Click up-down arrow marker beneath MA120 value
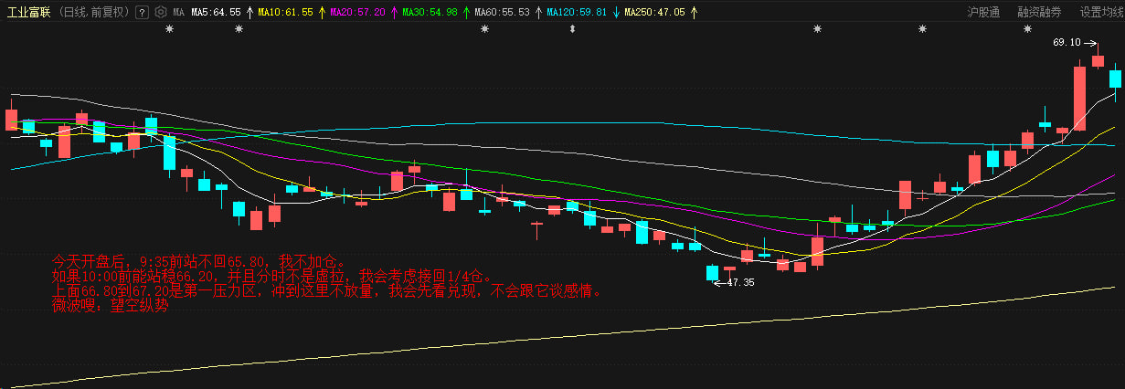The image size is (1125, 389). click(573, 29)
